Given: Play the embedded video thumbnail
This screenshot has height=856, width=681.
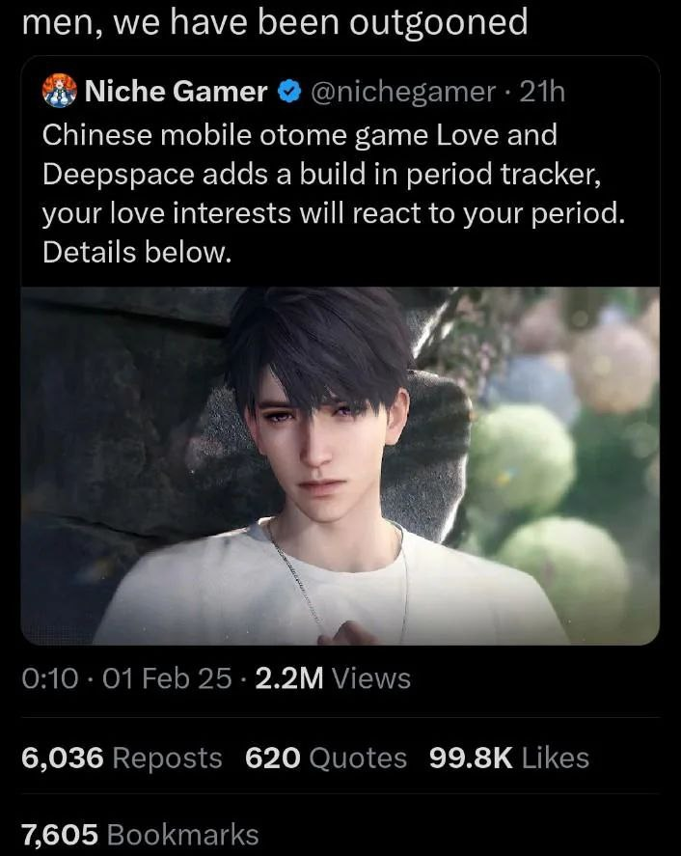Looking at the screenshot, I should coord(340,466).
